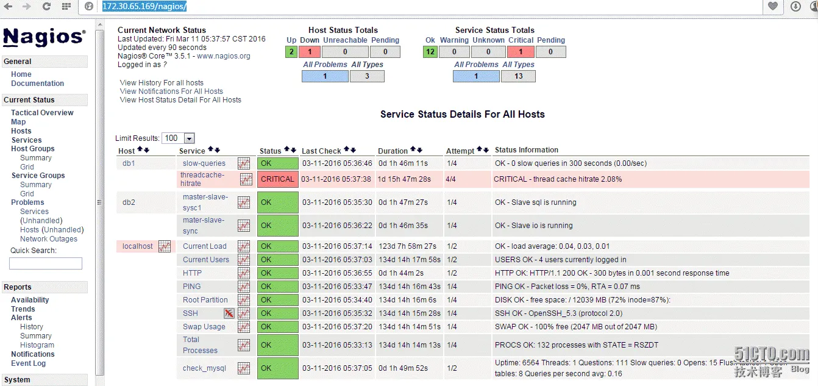This screenshot has width=818, height=386.
Task: Open browser apps grid icon
Action: pyautogui.click(x=66, y=7)
